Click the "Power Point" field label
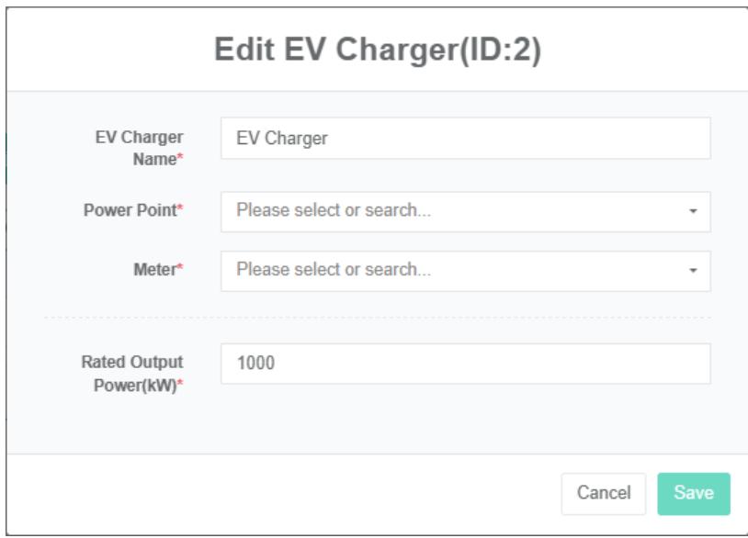This screenshot has height=538, width=748. (130, 210)
